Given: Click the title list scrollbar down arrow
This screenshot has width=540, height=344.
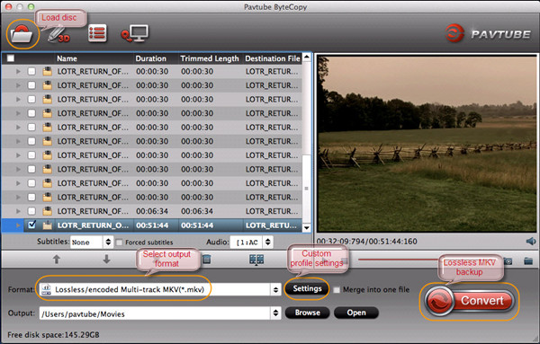Looking at the screenshot, I should [x=306, y=227].
